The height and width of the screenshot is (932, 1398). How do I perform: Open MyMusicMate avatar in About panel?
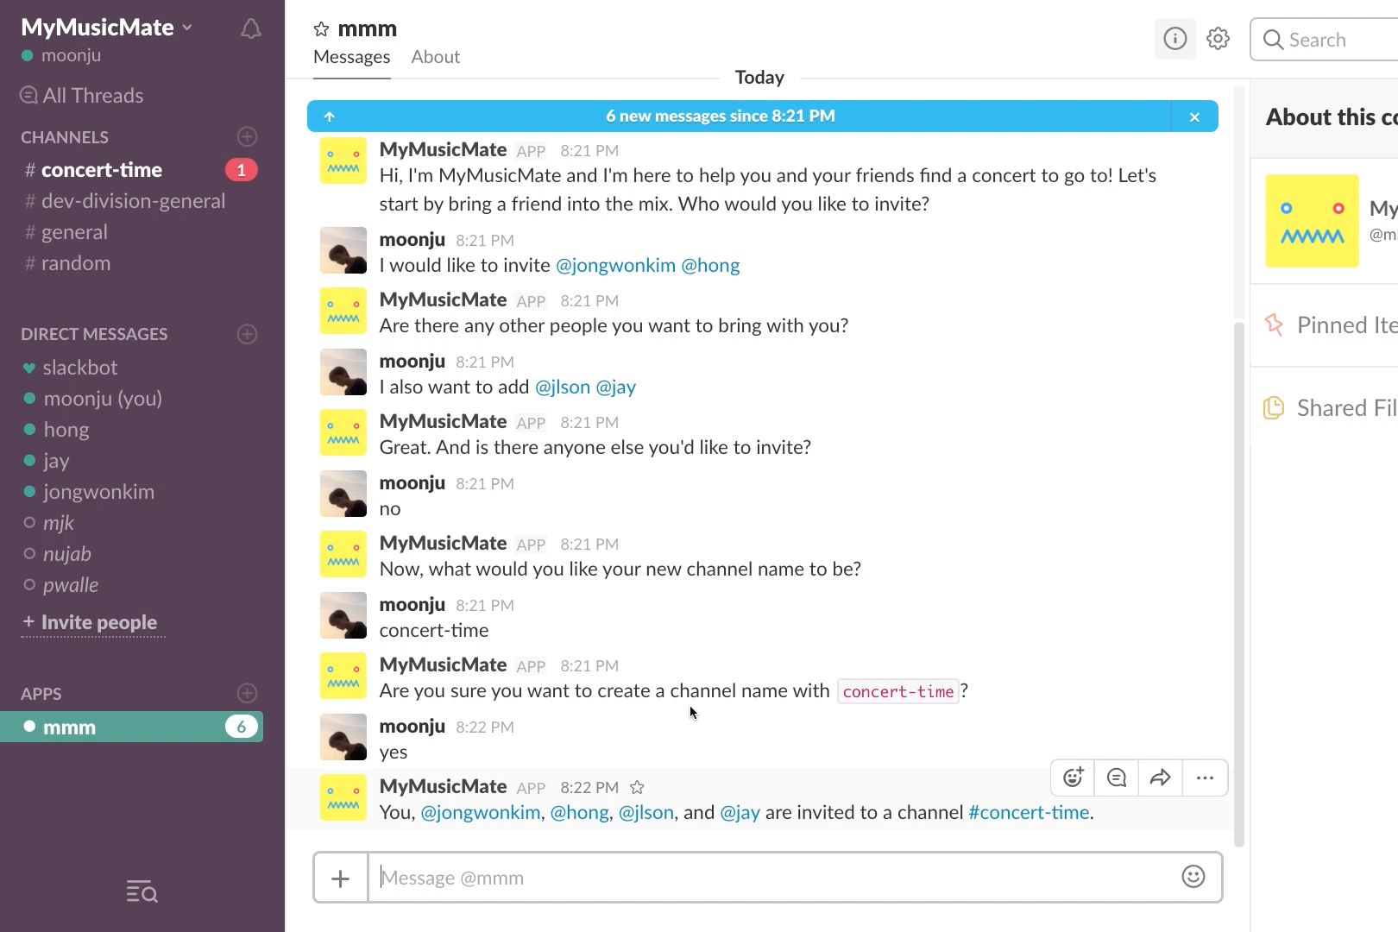pyautogui.click(x=1312, y=221)
